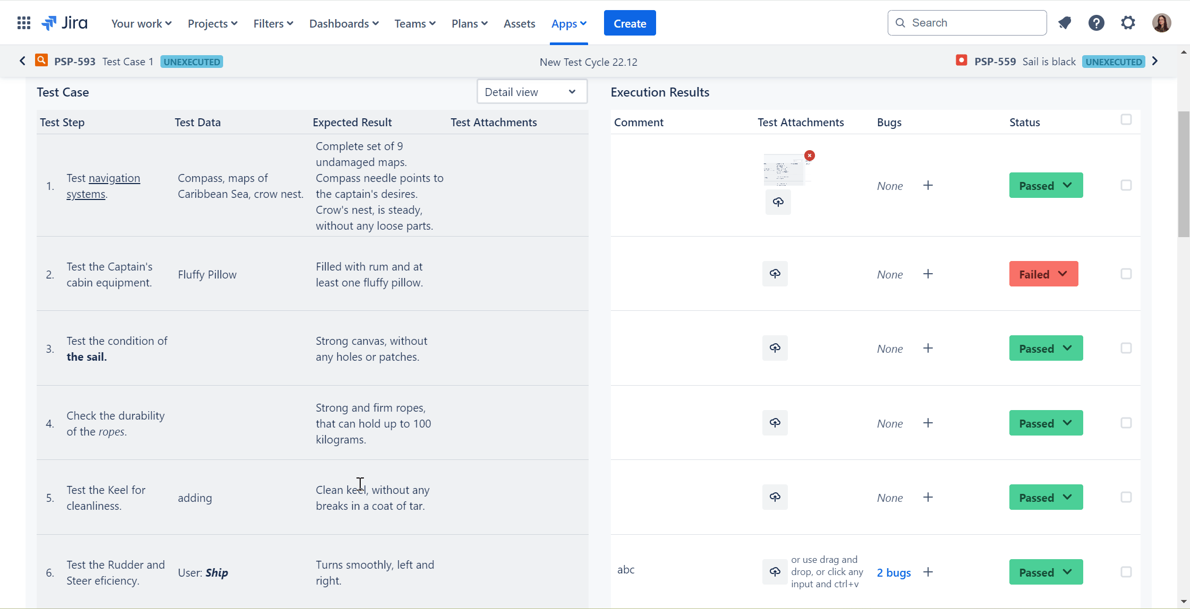This screenshot has height=609, width=1190.
Task: Click the Jira logo
Action: [x=64, y=23]
